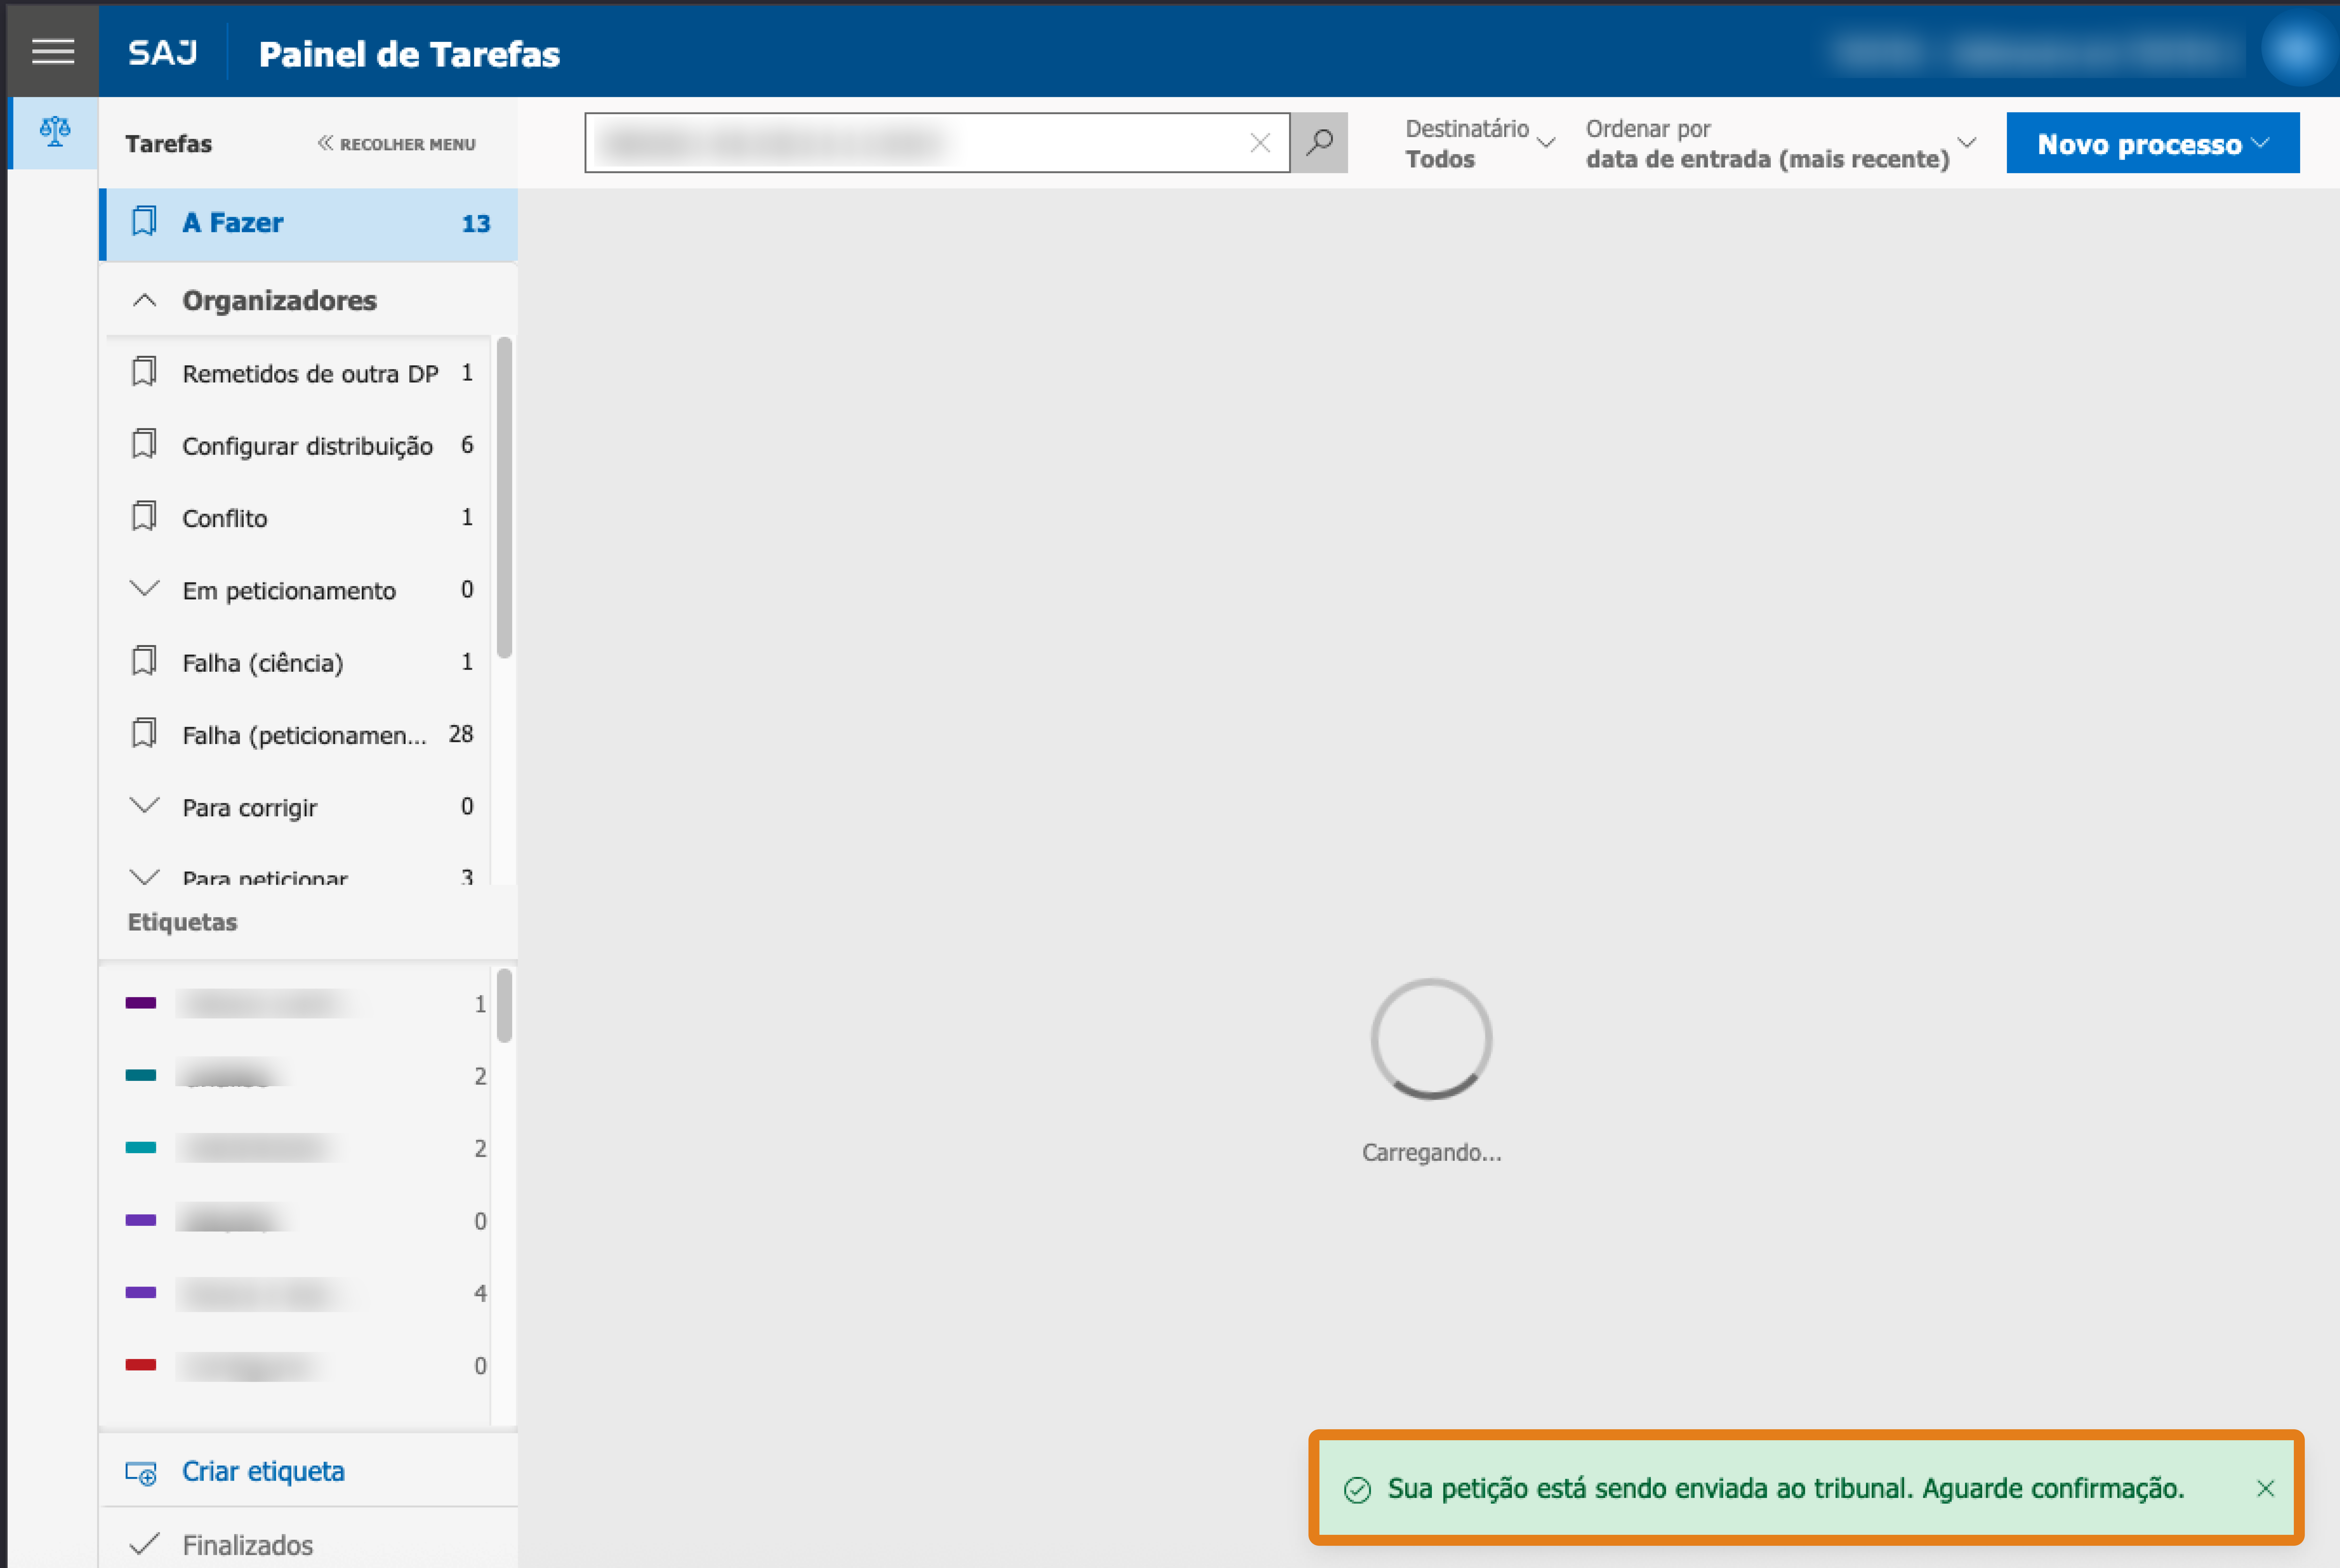Click the A Fazer bookmark icon
Screen dimensions: 2340x1568
pos(144,221)
